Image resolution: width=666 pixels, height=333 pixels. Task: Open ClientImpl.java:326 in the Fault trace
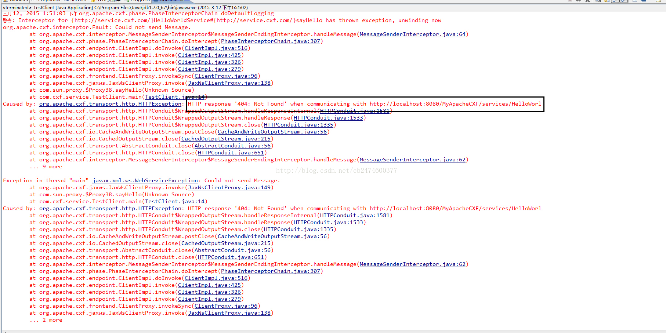click(209, 62)
